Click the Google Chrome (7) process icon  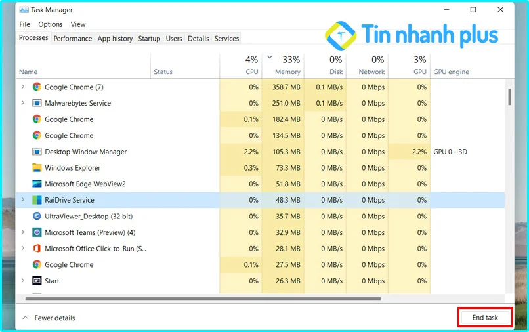point(37,87)
